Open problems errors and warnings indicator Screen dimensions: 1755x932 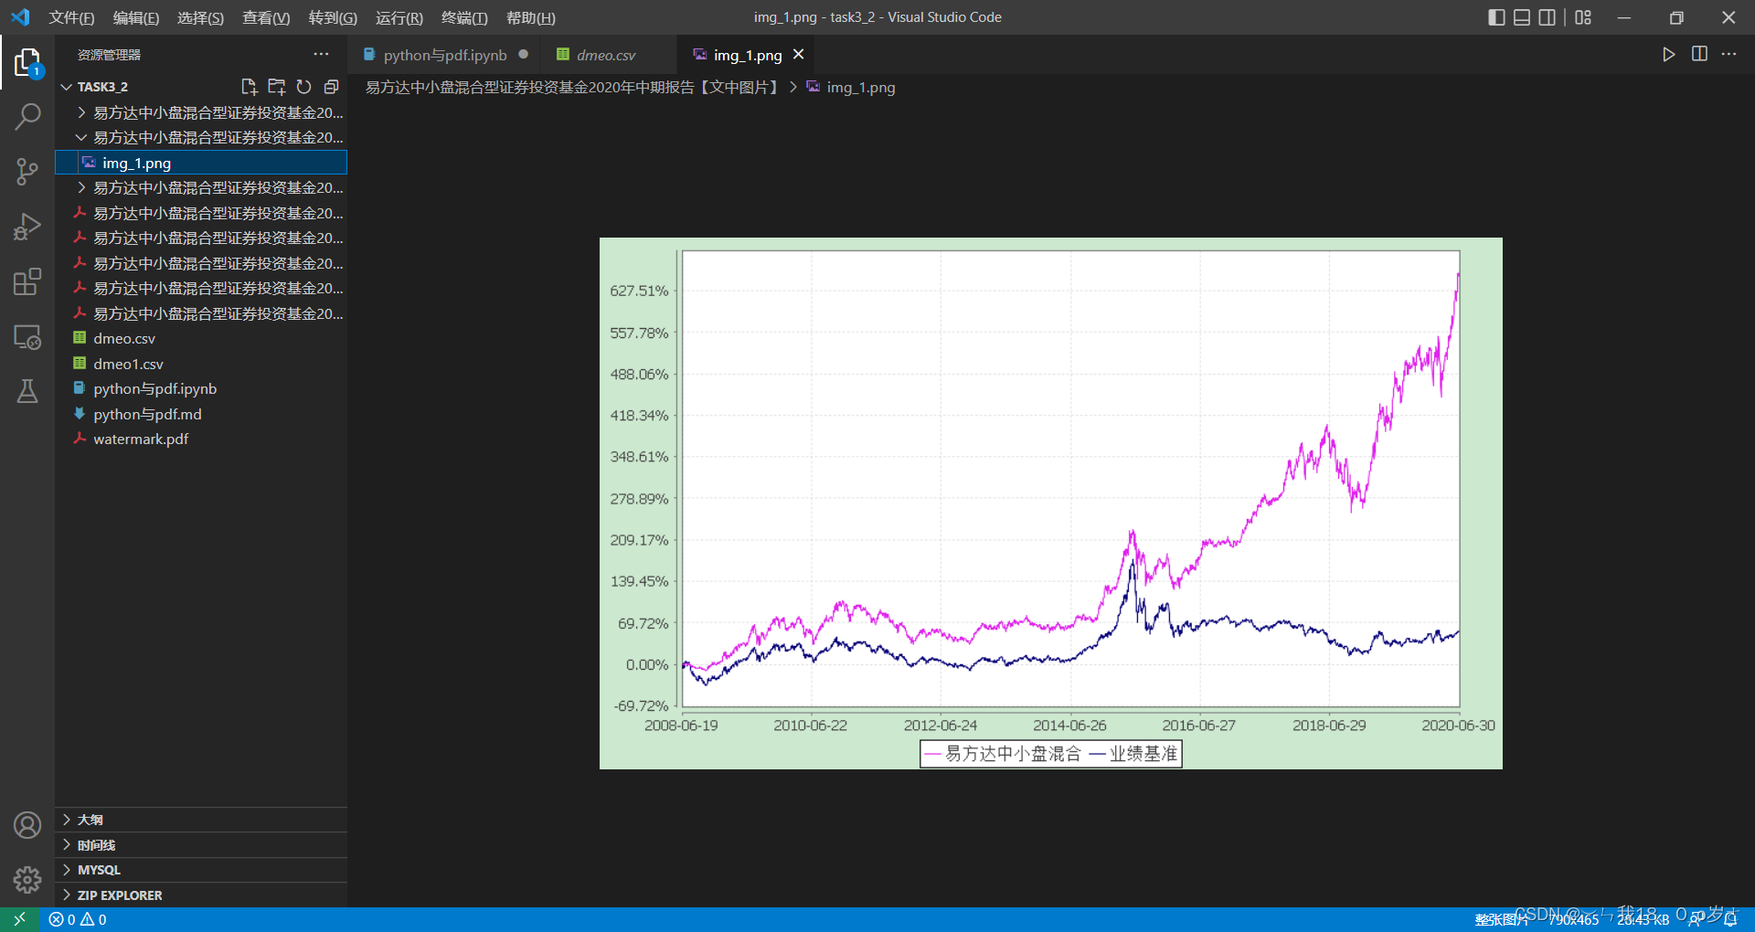click(78, 919)
